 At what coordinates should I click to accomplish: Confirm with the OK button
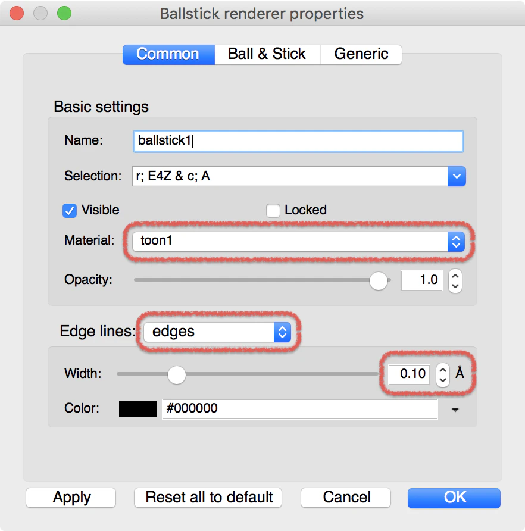[x=454, y=498]
